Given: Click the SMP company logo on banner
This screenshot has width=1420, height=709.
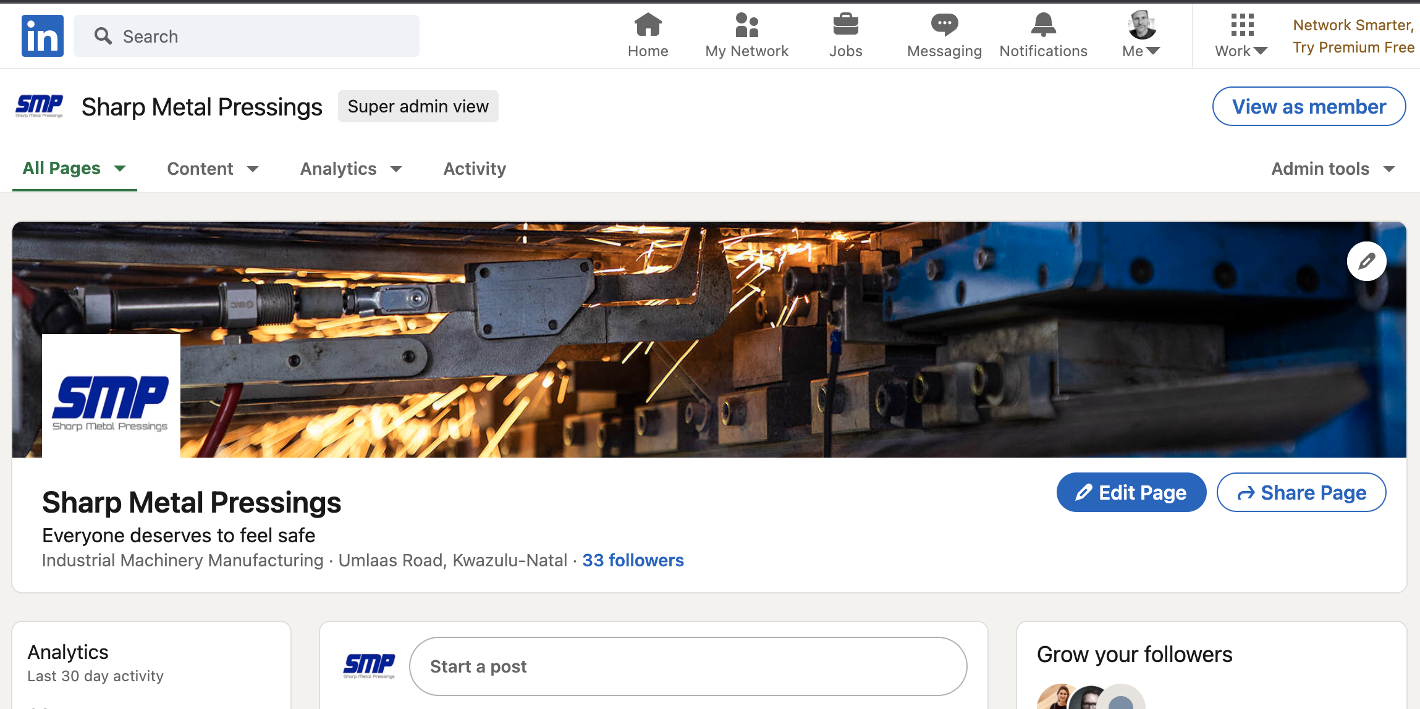Looking at the screenshot, I should coord(111,396).
